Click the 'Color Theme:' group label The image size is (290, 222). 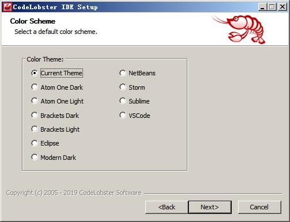coord(45,59)
